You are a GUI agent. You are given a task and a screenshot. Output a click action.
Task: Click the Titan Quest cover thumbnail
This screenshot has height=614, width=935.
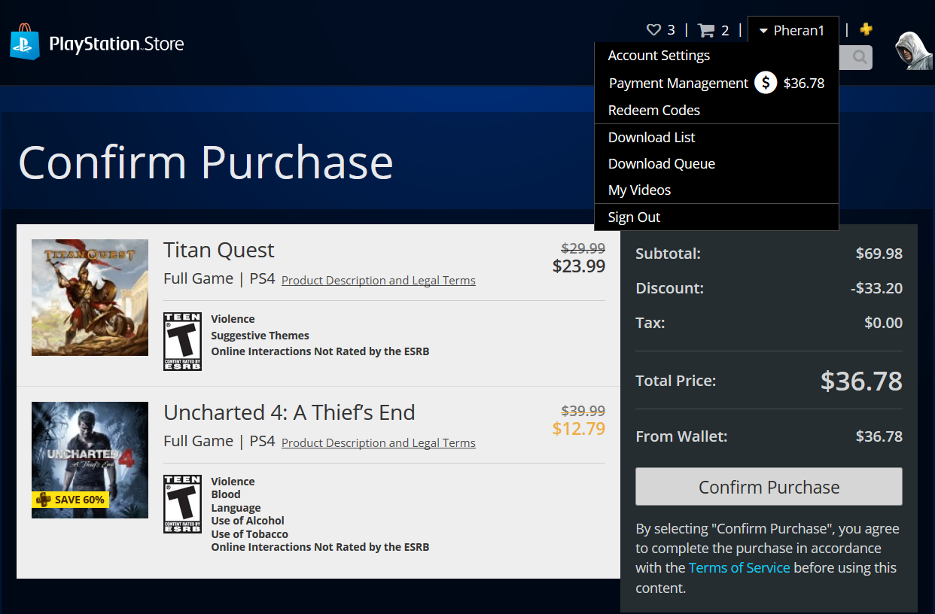90,297
